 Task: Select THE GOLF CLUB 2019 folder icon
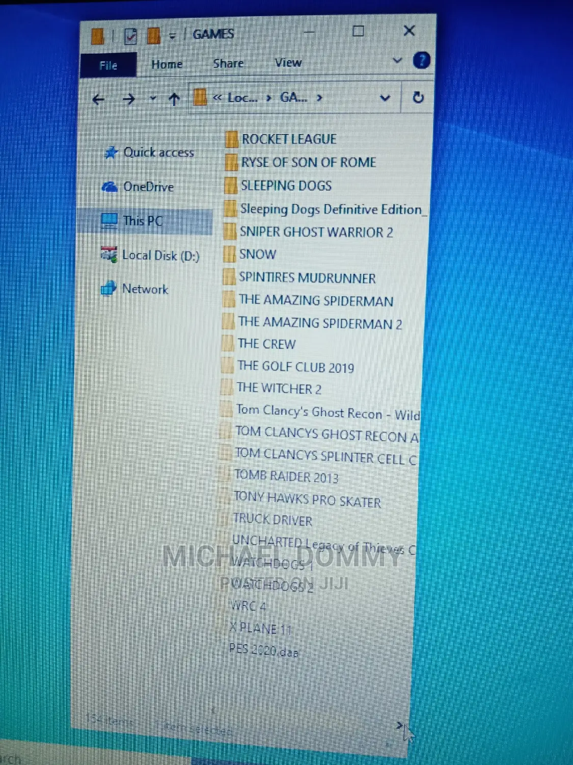(x=227, y=365)
